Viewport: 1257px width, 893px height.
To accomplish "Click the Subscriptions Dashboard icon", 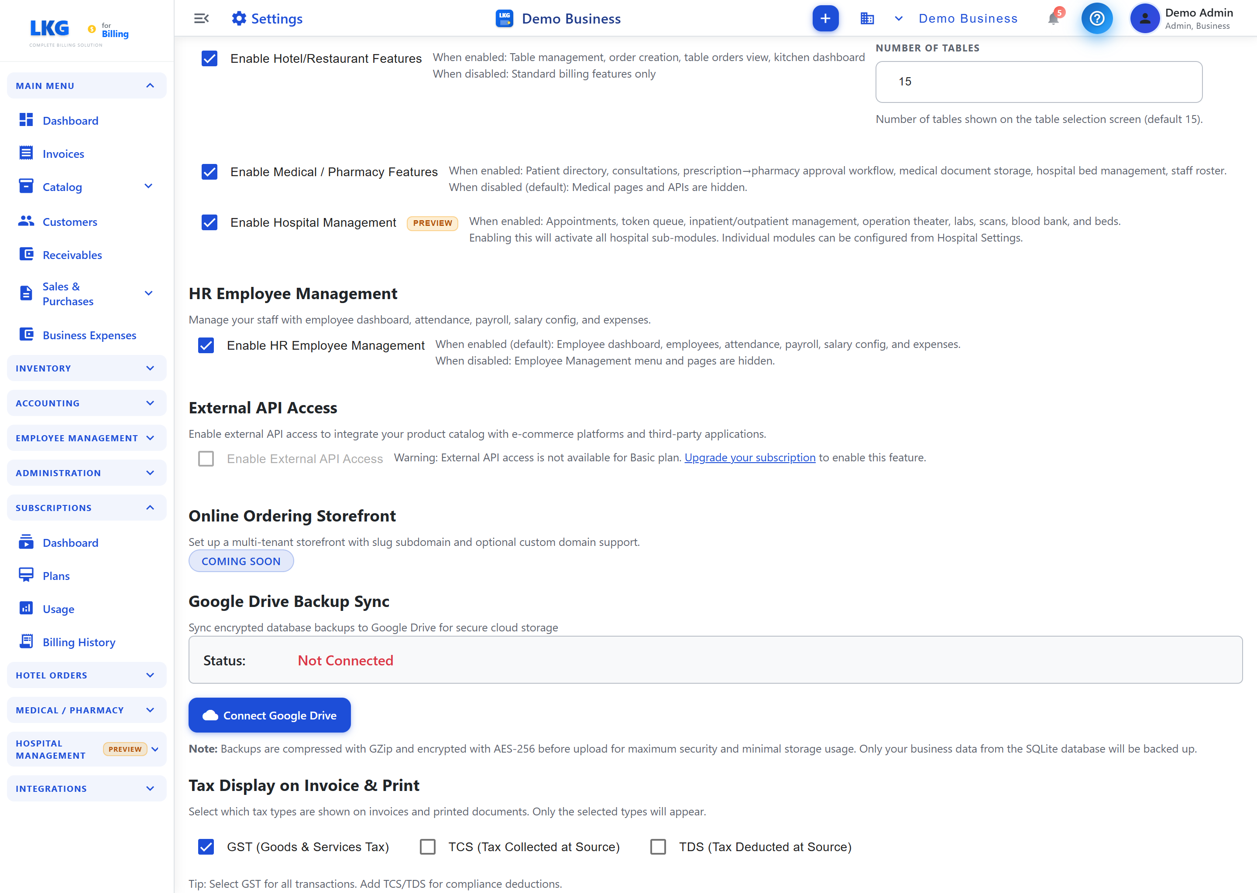I will pyautogui.click(x=26, y=542).
